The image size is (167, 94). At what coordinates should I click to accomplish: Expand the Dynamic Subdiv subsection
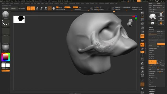tap(153, 48)
